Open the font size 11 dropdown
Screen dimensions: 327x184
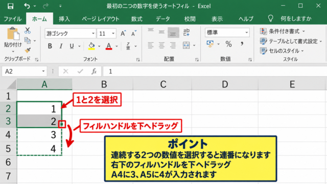point(113,33)
